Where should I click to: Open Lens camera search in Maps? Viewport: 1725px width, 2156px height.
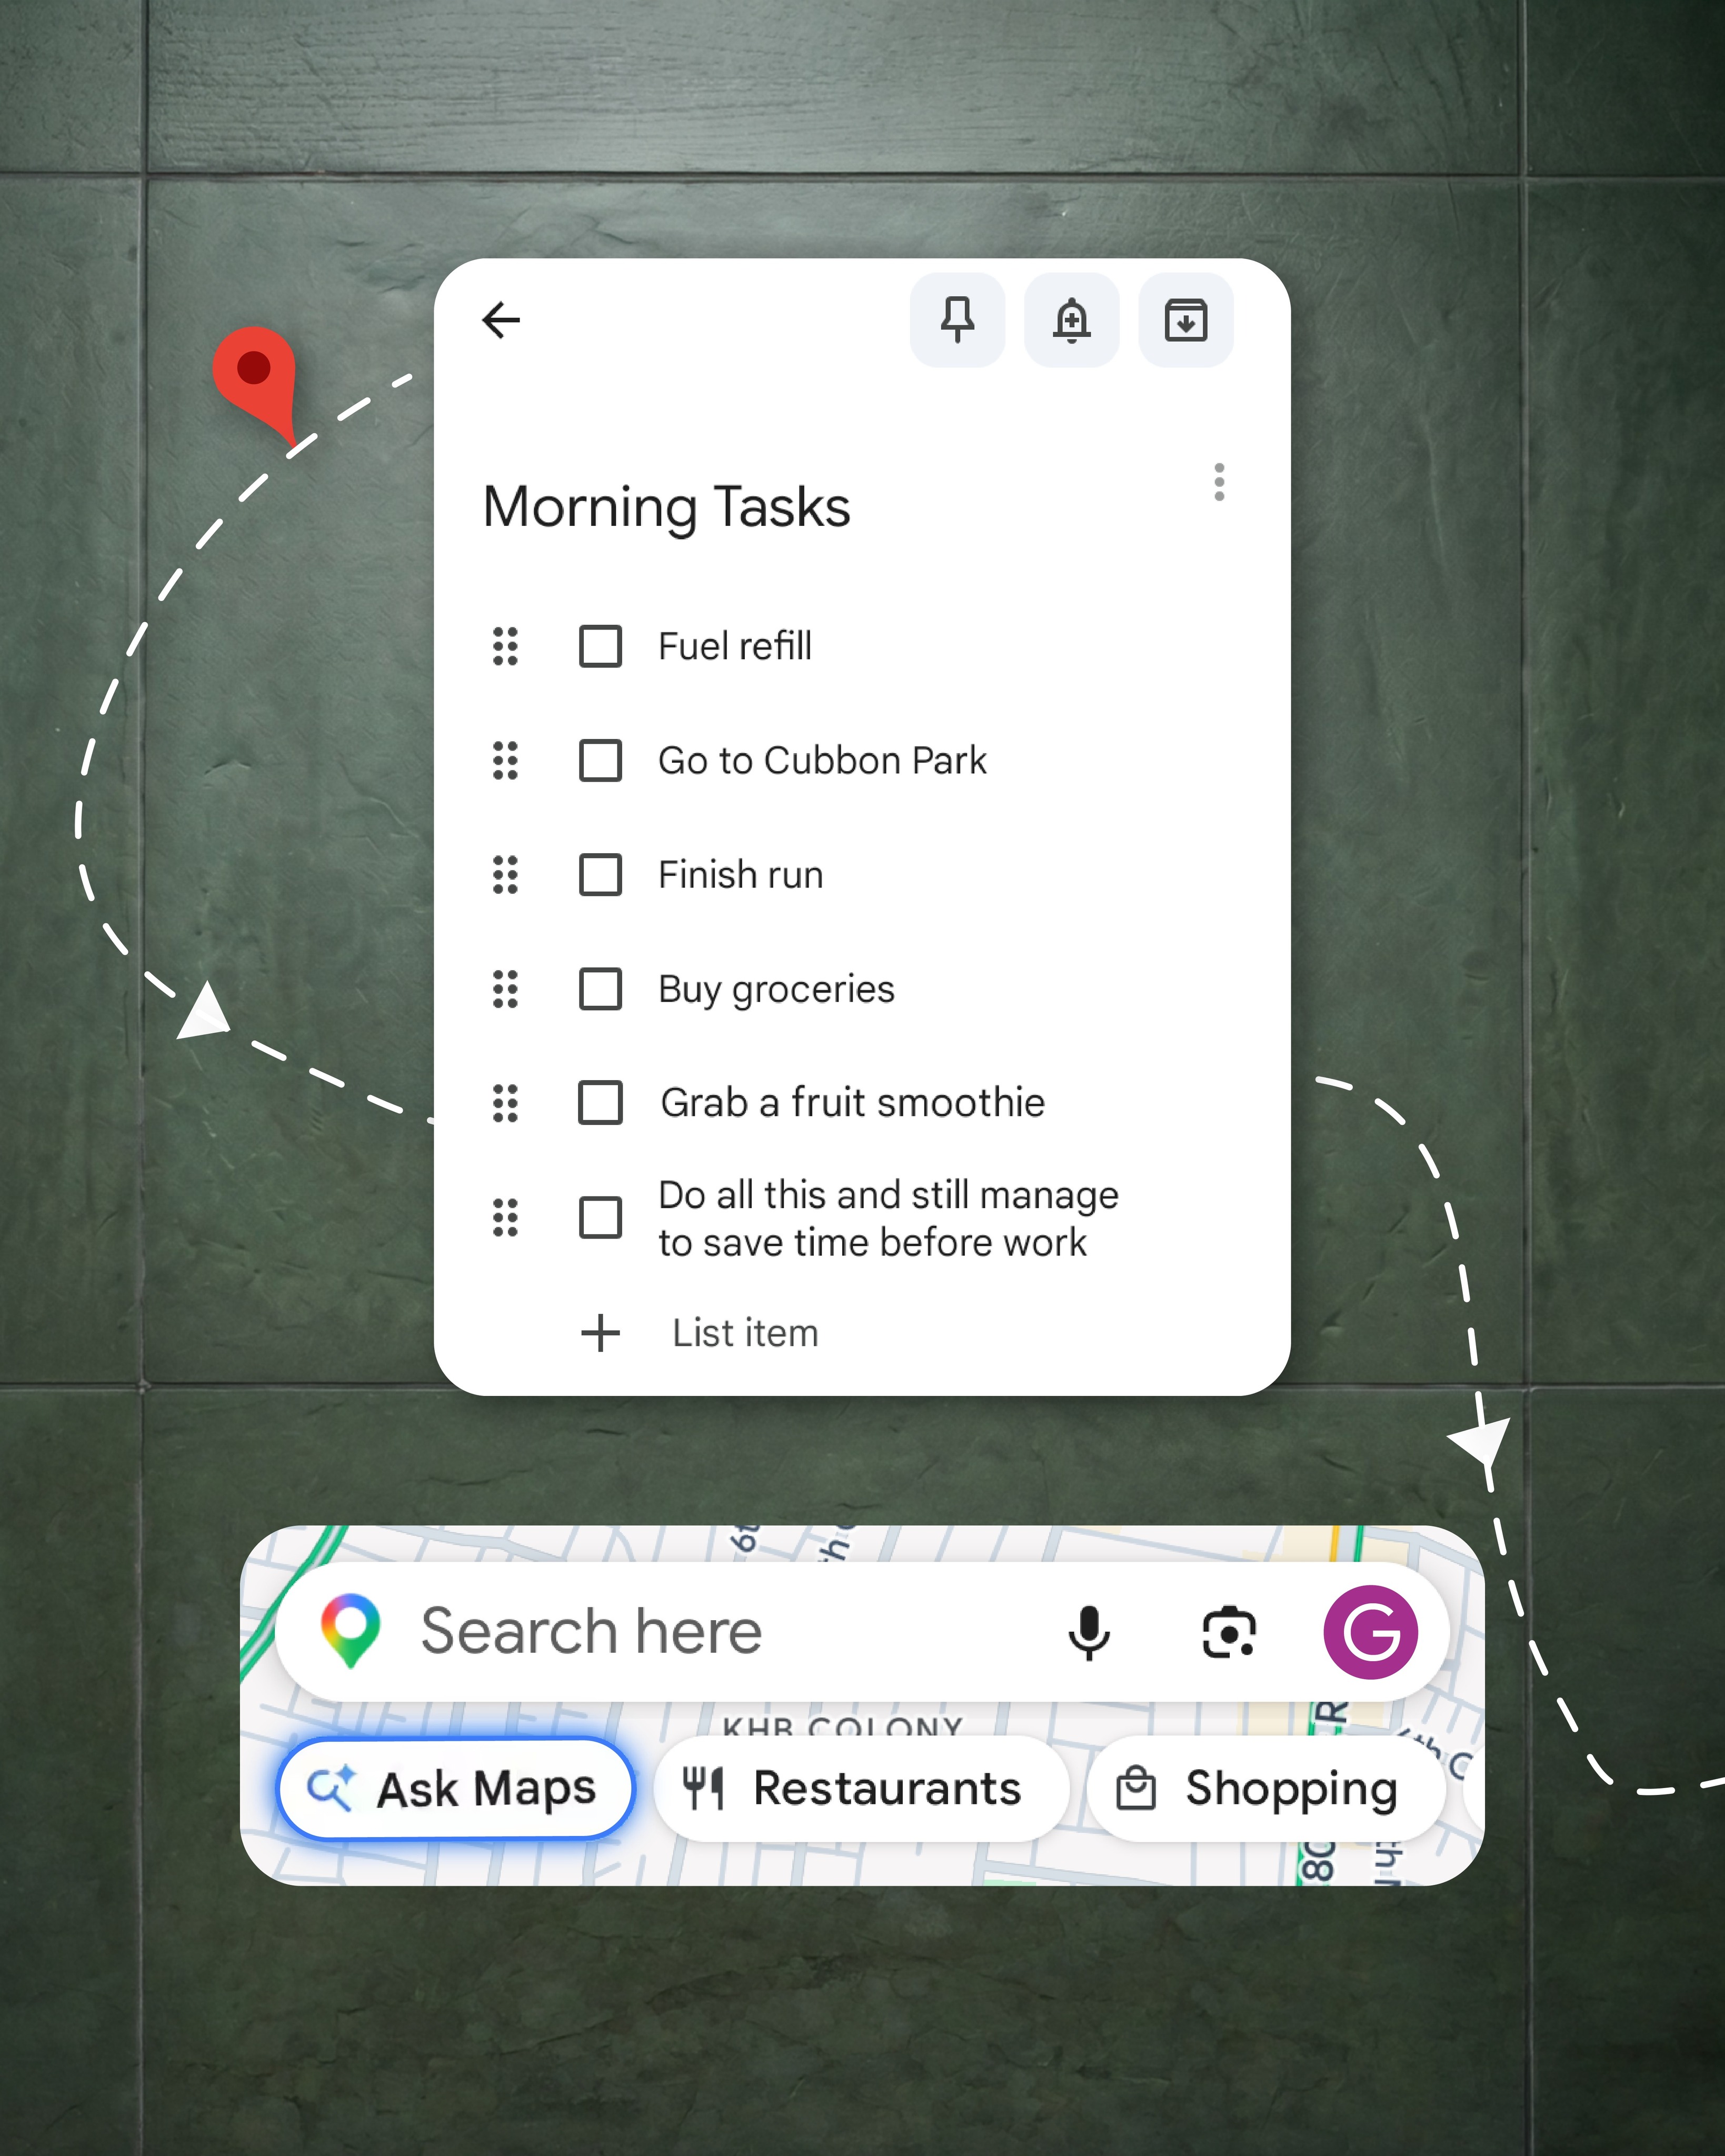click(1228, 1632)
